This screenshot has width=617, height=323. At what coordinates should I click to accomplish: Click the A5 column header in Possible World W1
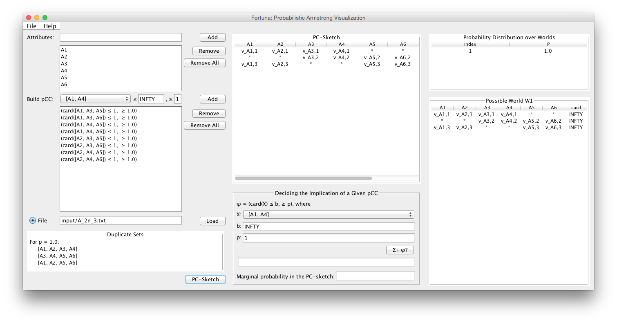pyautogui.click(x=531, y=108)
